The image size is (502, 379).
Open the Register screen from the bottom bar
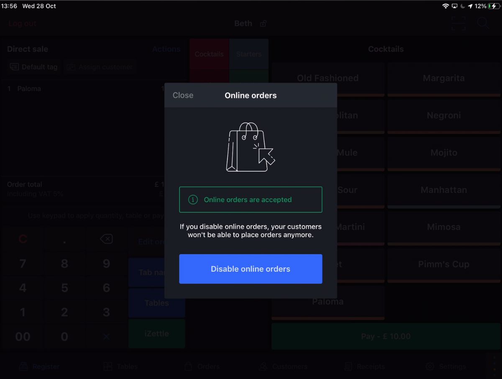coord(39,366)
